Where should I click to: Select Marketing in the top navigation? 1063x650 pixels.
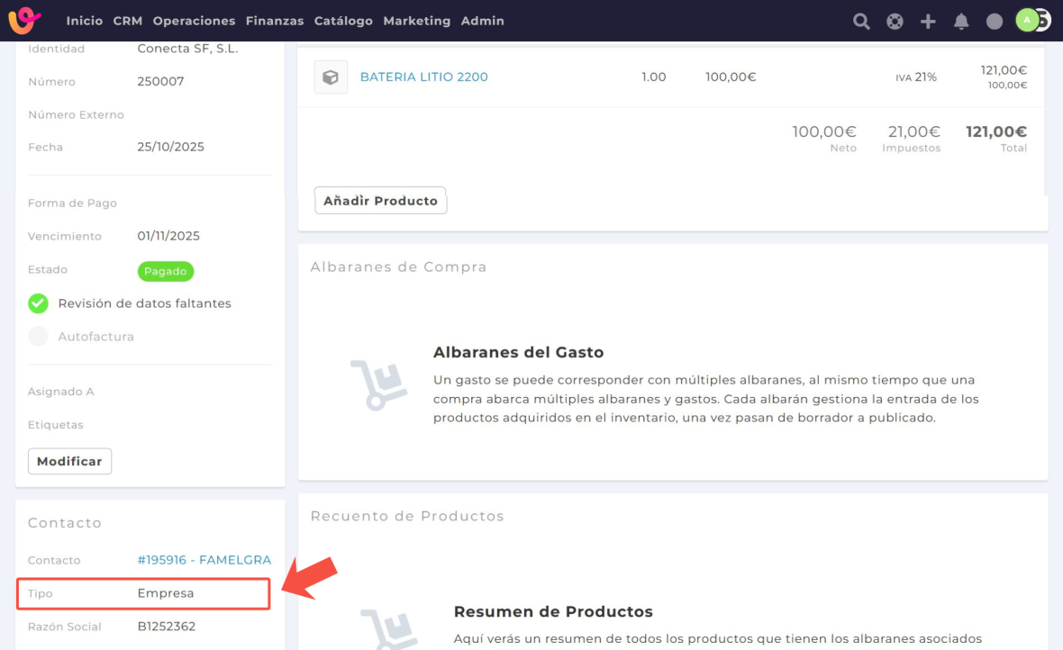[416, 21]
